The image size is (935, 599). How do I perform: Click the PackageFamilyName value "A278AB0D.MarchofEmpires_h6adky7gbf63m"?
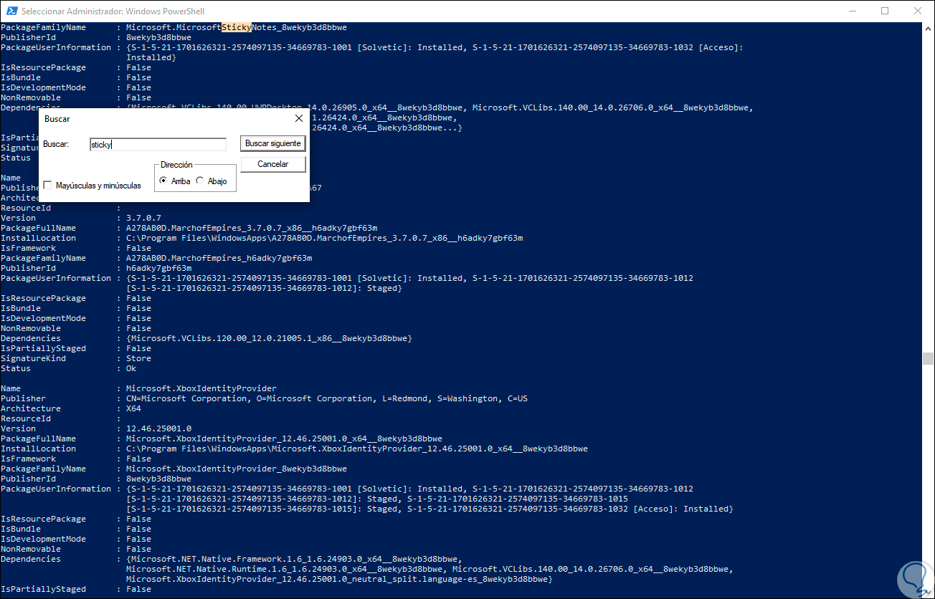click(x=219, y=258)
